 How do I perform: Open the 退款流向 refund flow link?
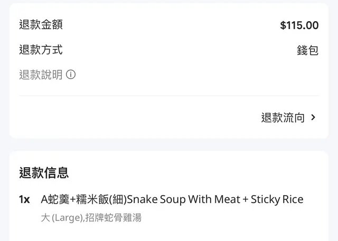[283, 118]
